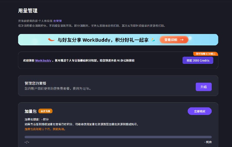Click the 用量管理 page heading
The width and height of the screenshot is (232, 147).
coord(28,11)
